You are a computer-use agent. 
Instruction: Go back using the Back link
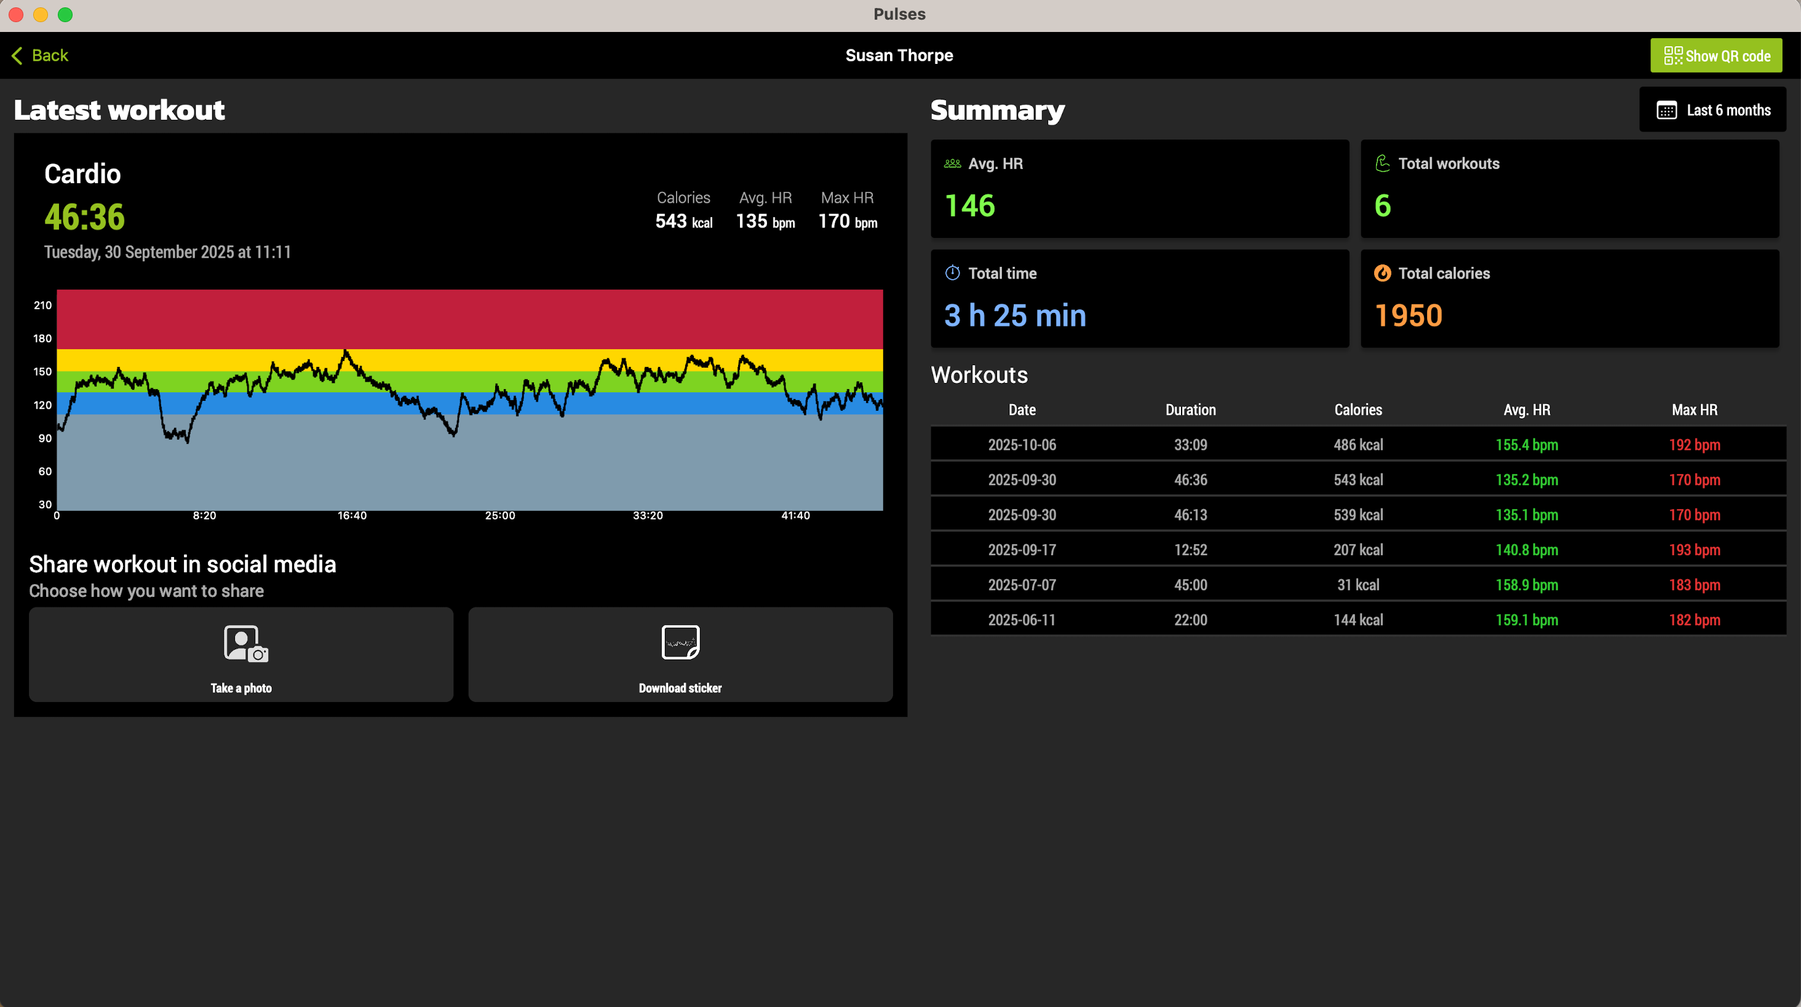(49, 55)
